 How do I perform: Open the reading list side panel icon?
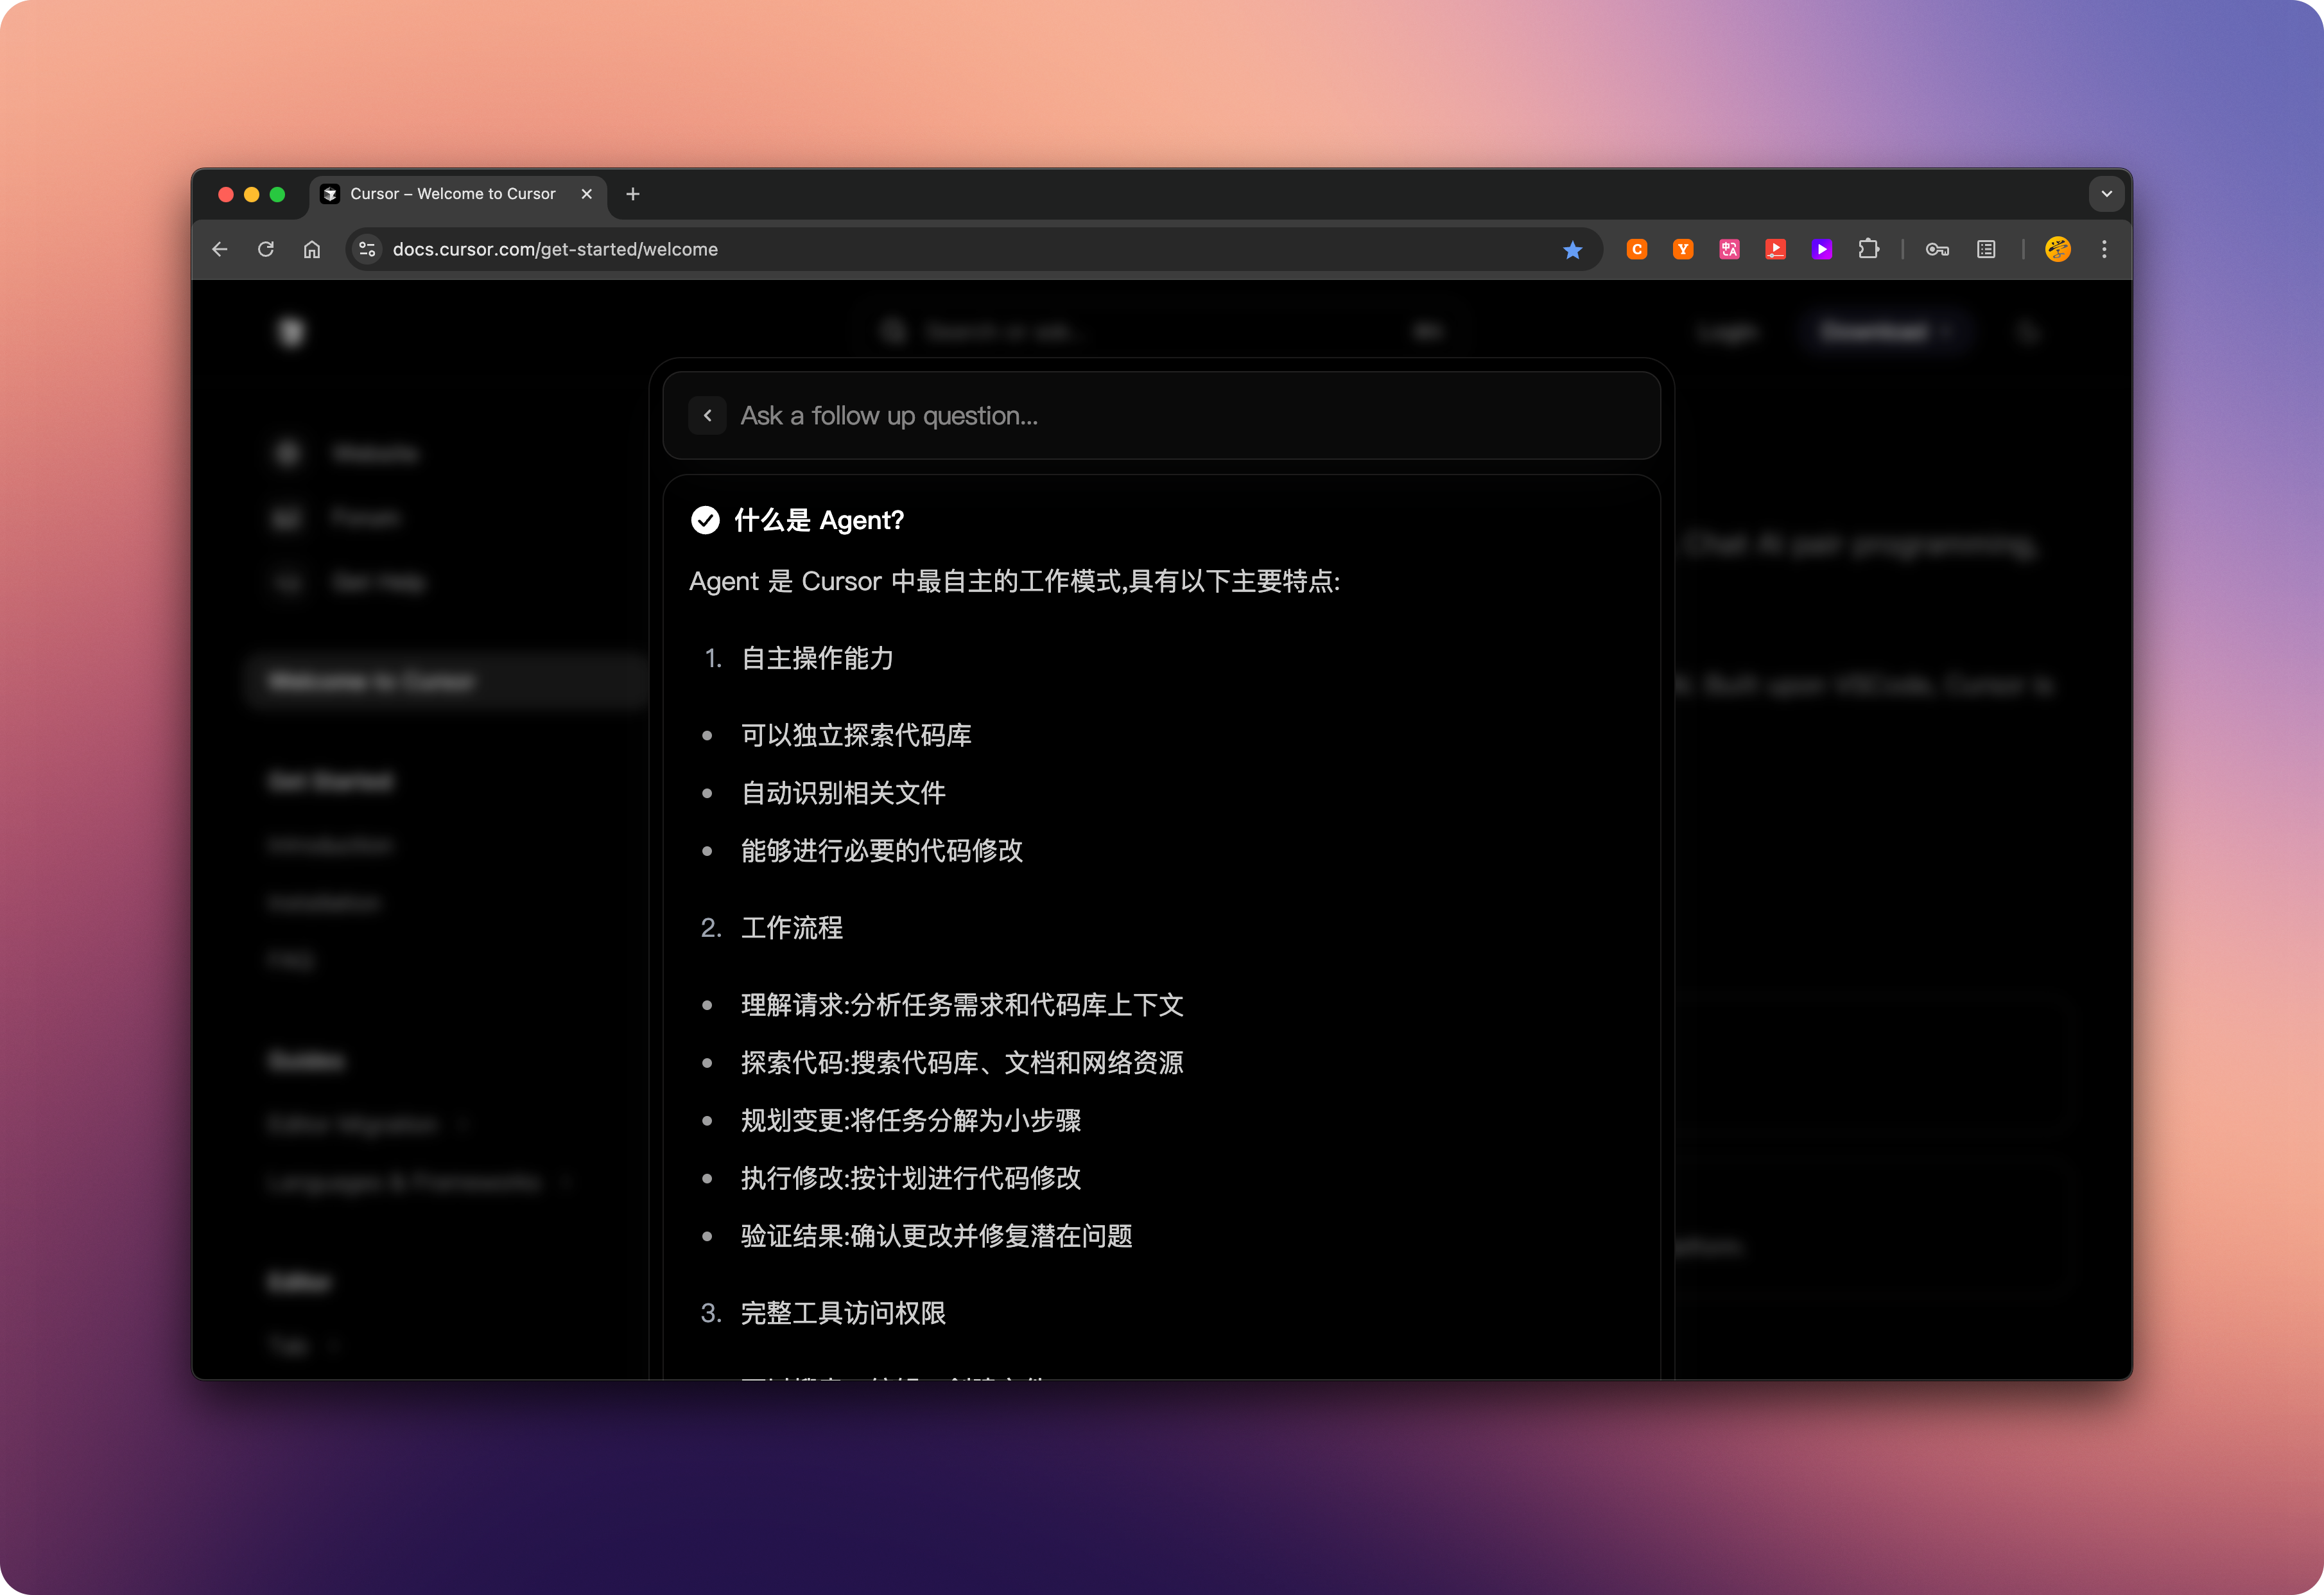(x=1986, y=249)
